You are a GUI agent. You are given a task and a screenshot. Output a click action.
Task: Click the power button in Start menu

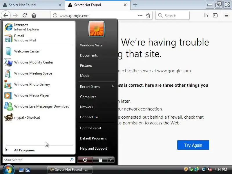(x=85, y=160)
